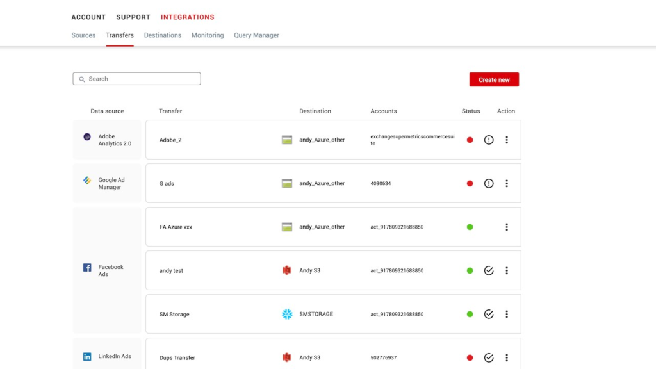Click the green status dot for andy test
This screenshot has height=369, width=656.
tap(470, 270)
